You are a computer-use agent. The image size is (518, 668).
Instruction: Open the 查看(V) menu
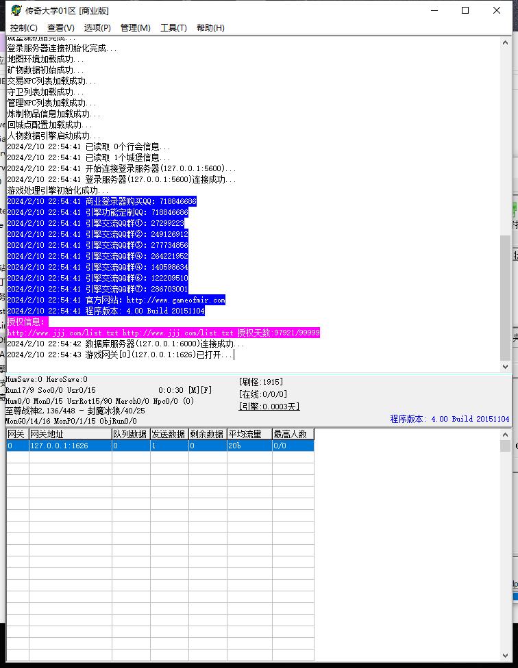coord(60,27)
